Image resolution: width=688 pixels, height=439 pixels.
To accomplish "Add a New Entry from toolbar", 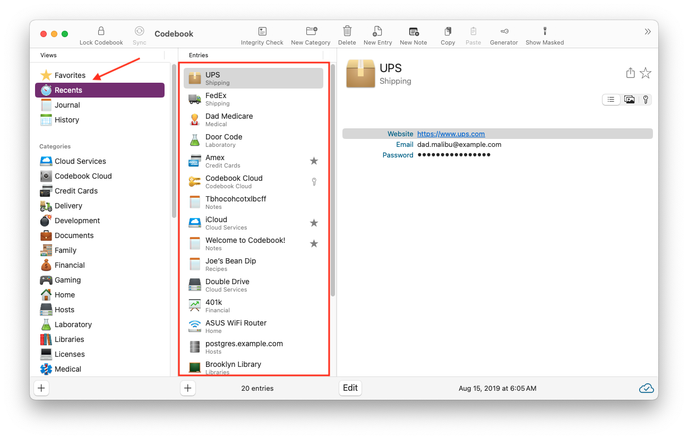I will pyautogui.click(x=377, y=31).
